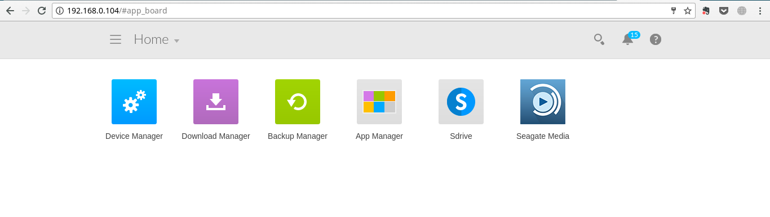Go forward in the browser
Viewport: 770px width, 217px height.
click(x=26, y=11)
